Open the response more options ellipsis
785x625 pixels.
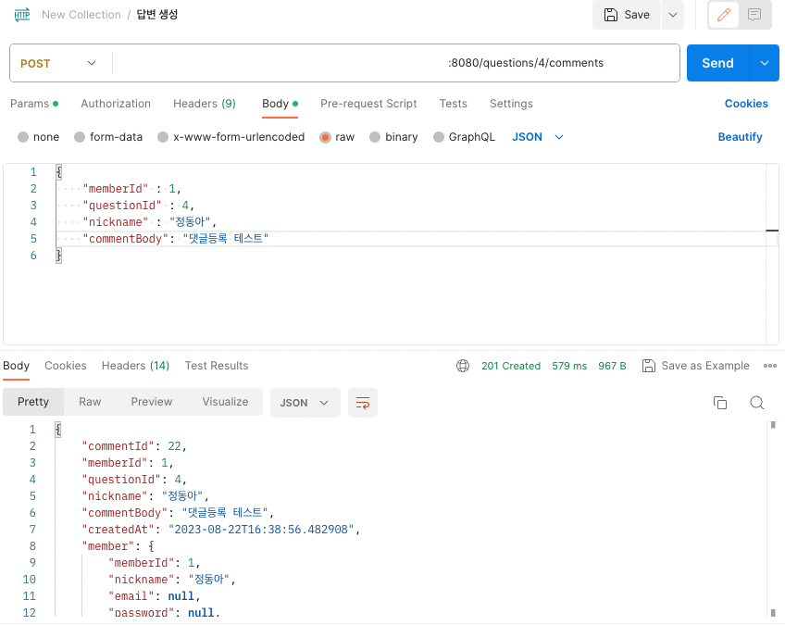click(x=770, y=366)
